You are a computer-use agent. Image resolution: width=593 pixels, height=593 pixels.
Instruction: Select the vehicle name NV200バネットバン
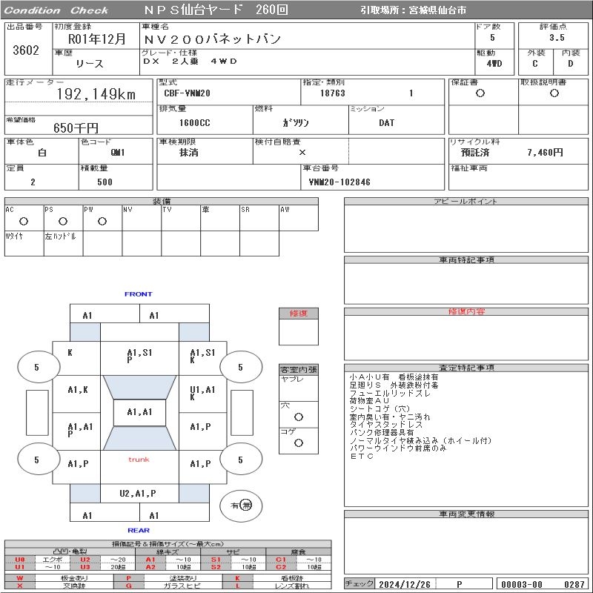[x=212, y=39]
